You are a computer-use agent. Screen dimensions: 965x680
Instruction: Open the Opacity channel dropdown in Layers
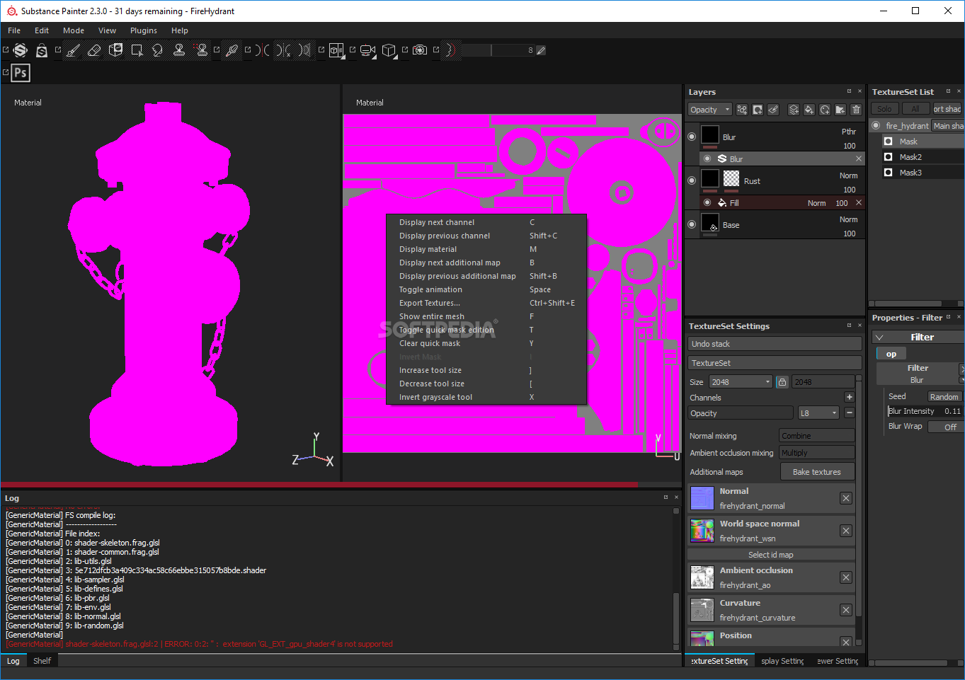710,110
